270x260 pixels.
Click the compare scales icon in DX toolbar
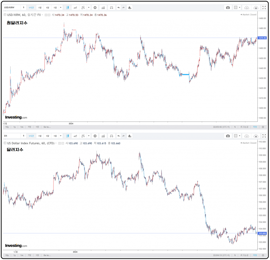point(112,136)
